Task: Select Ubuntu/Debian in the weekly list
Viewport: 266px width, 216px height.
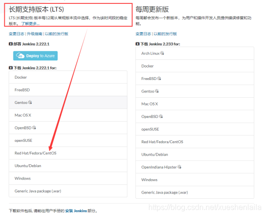Action: 195,154
